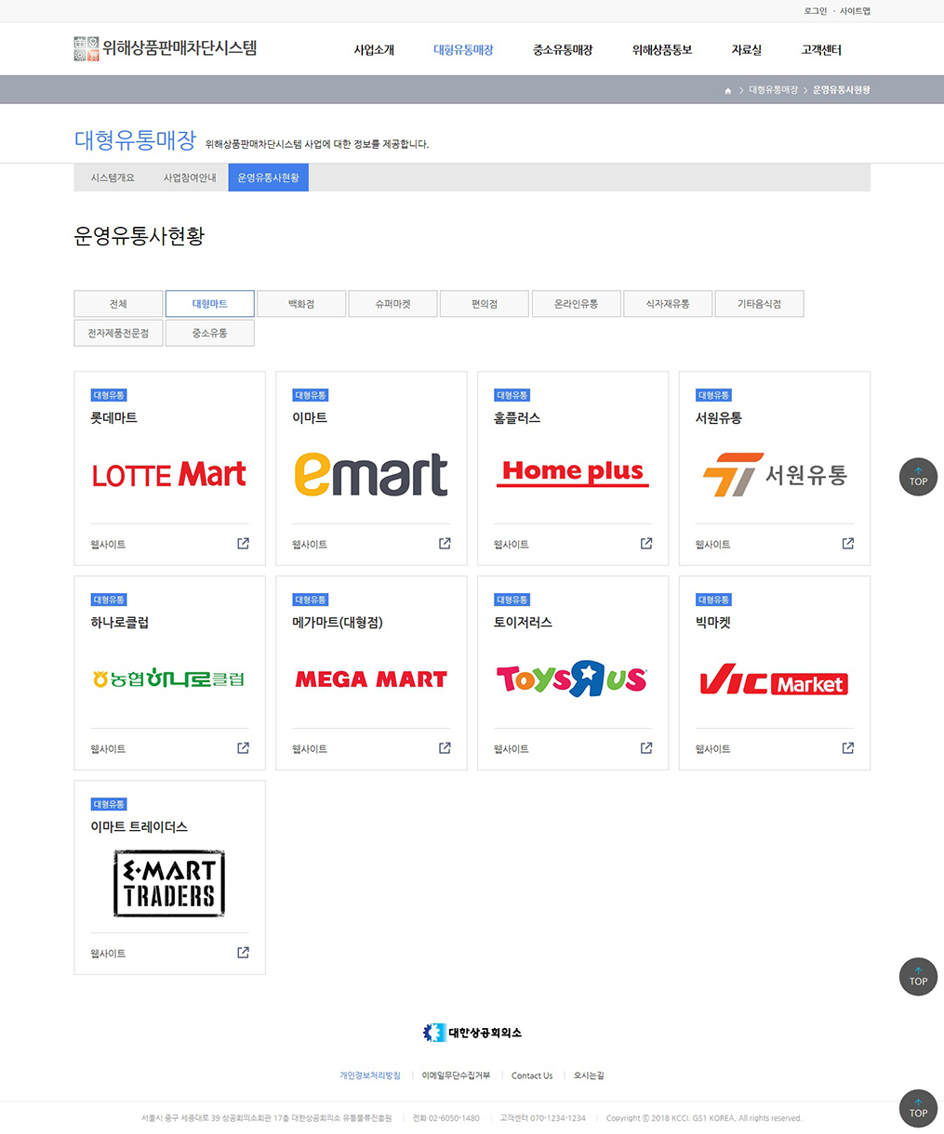Screen dimensions: 944x1134
Task: Open the external link icon on the 토이저러스 card
Action: pos(646,748)
